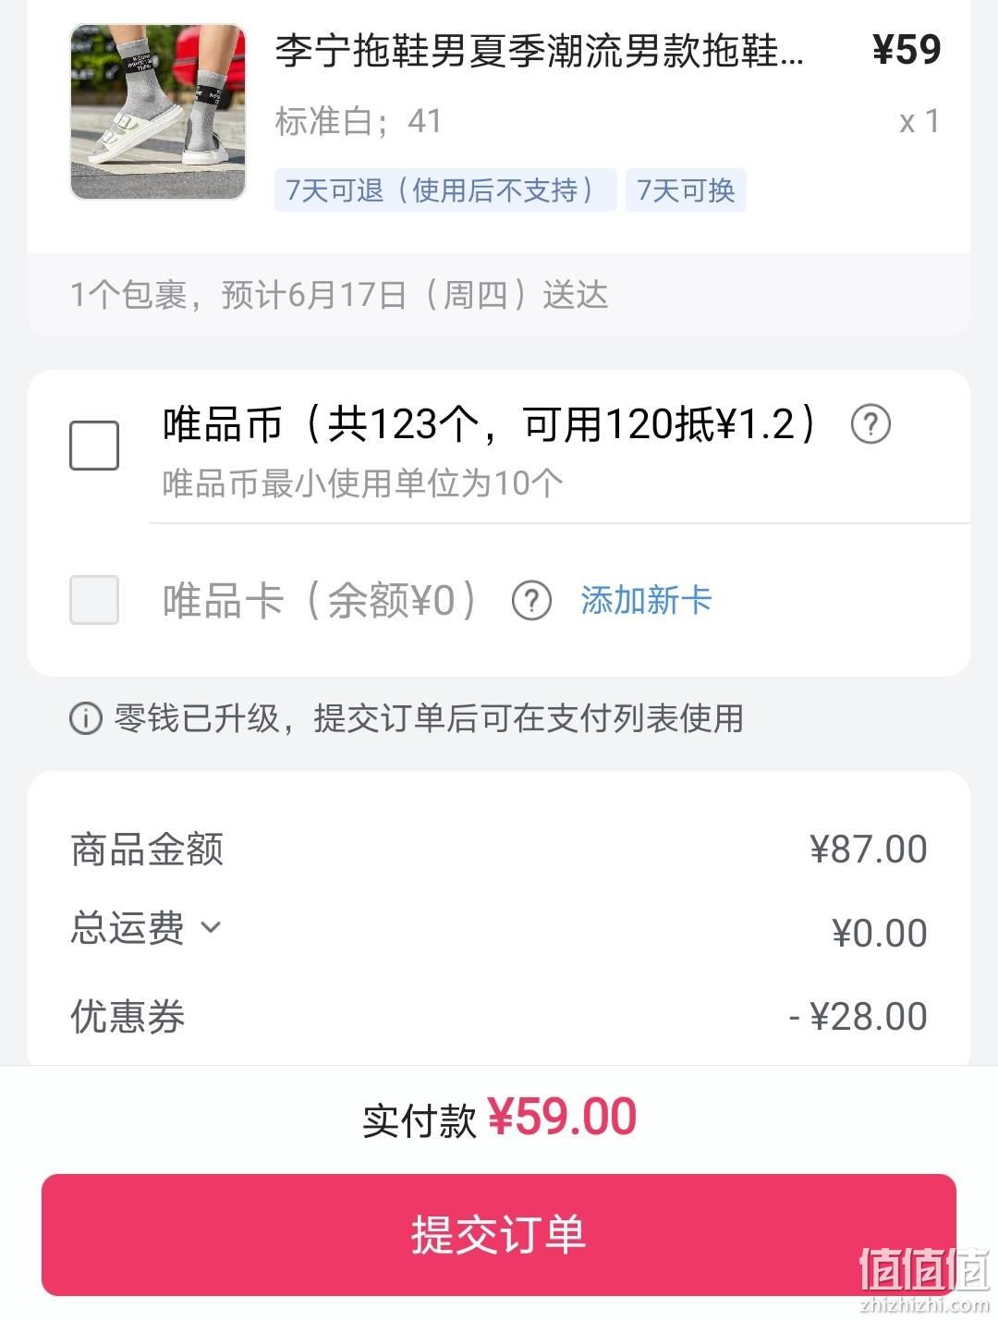998x1321 pixels.
Task: Click the 添加新卡 link
Action: point(646,601)
